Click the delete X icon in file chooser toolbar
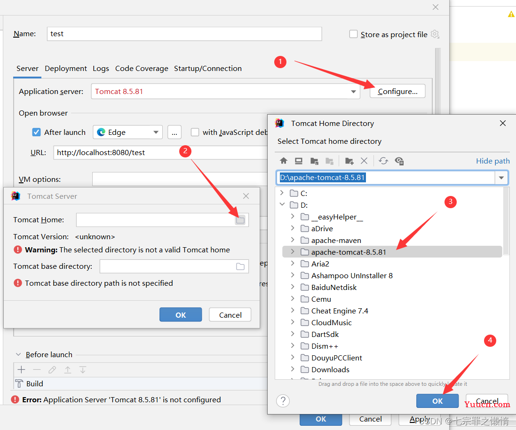Image resolution: width=516 pixels, height=430 pixels. tap(364, 161)
